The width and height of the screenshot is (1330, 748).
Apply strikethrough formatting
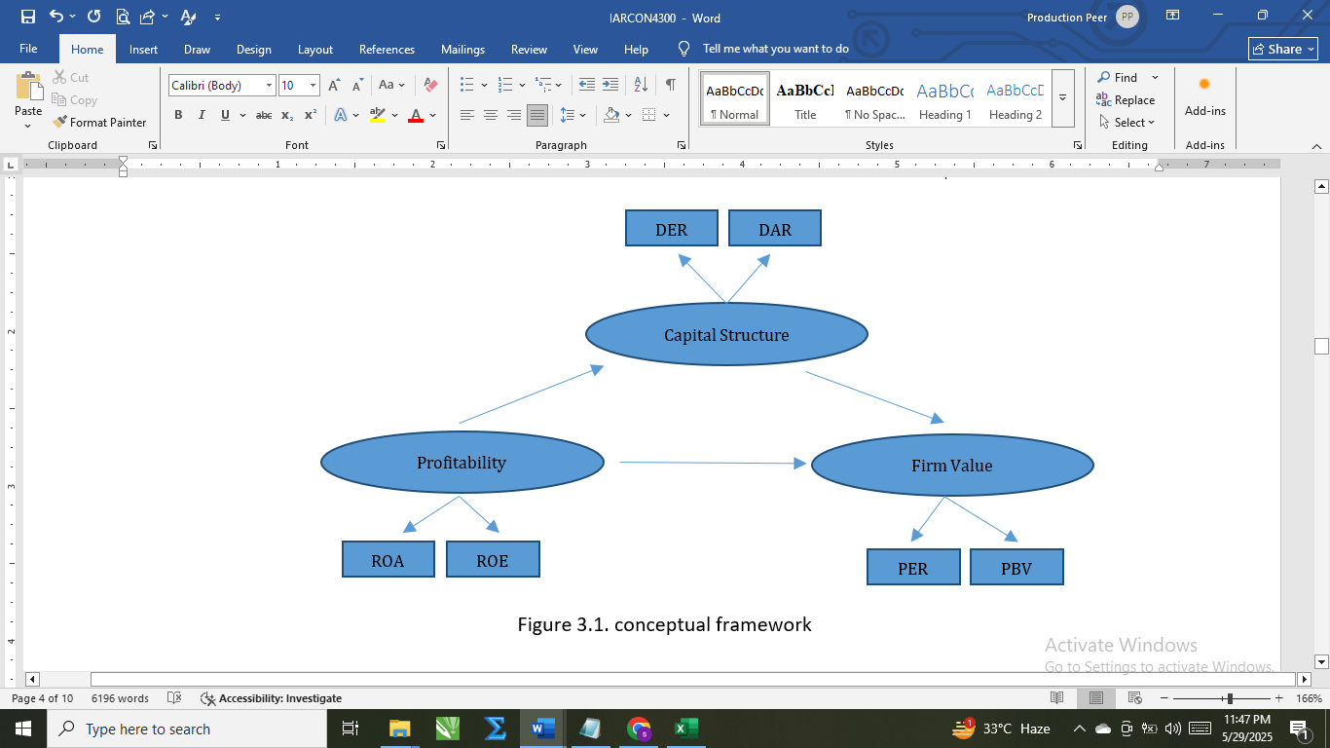click(263, 115)
